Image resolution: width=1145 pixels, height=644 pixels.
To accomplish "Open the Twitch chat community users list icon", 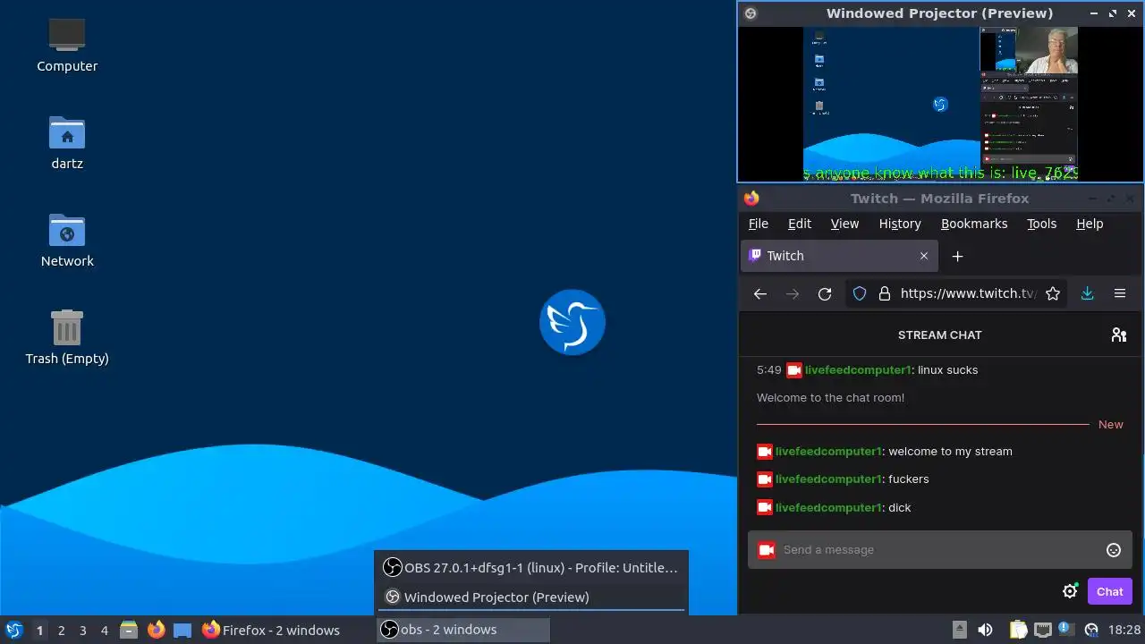I will click(1119, 335).
